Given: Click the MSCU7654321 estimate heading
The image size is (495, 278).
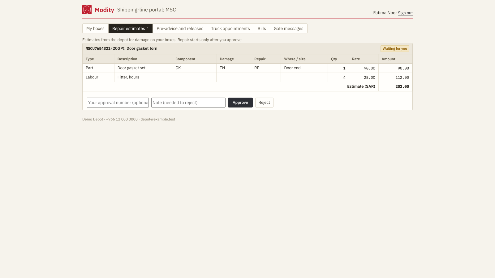Looking at the screenshot, I should 121,48.
